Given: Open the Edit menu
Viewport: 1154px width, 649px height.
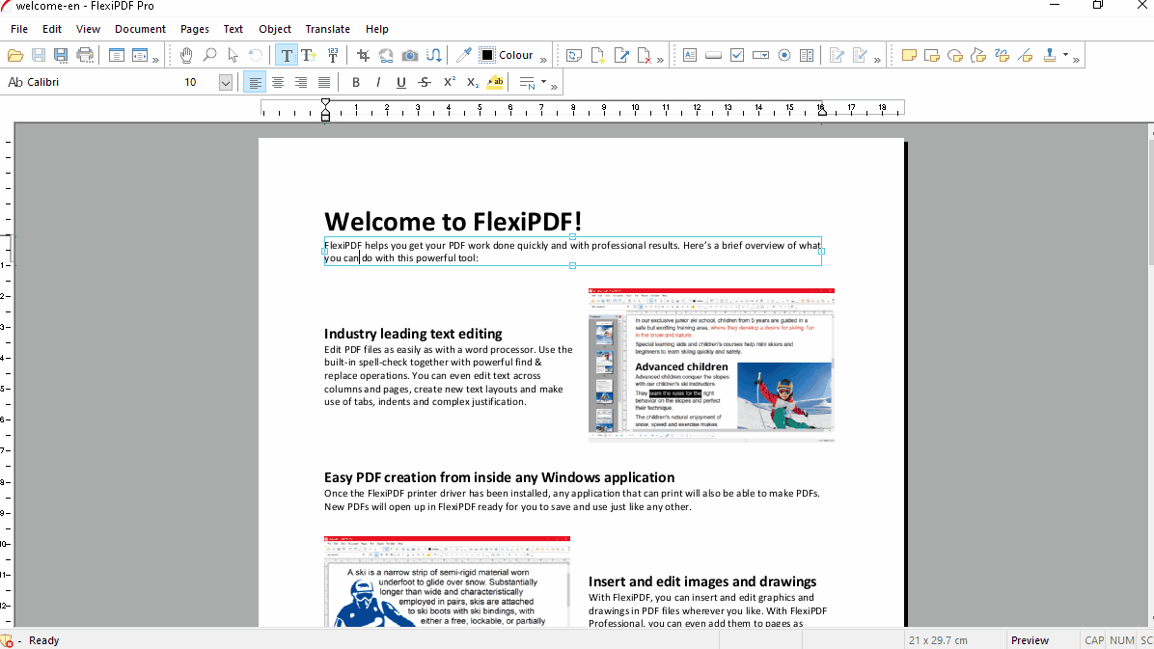Looking at the screenshot, I should point(51,29).
